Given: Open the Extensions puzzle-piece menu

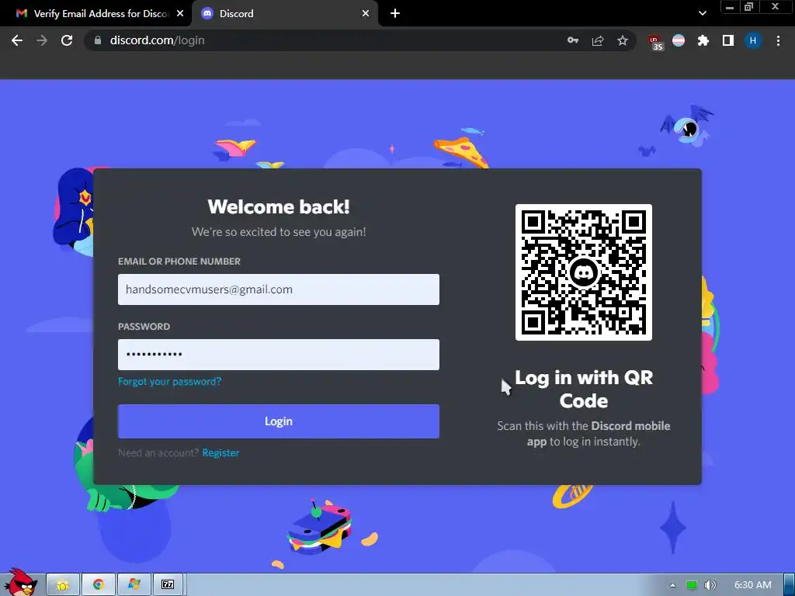Looking at the screenshot, I should pos(703,40).
